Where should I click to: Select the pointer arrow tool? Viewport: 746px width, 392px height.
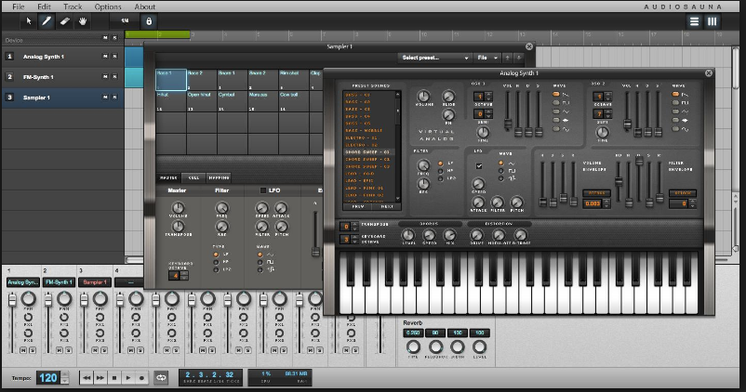[29, 21]
